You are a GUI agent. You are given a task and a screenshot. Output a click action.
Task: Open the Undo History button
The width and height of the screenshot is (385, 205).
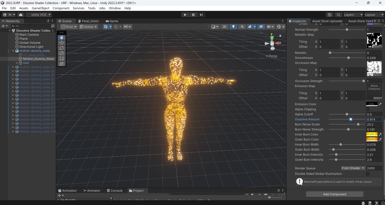pos(329,15)
